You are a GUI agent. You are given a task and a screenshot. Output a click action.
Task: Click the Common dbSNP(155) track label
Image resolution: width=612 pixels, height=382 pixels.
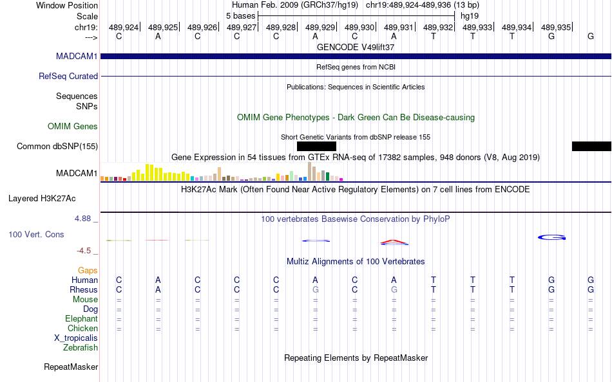tap(57, 146)
